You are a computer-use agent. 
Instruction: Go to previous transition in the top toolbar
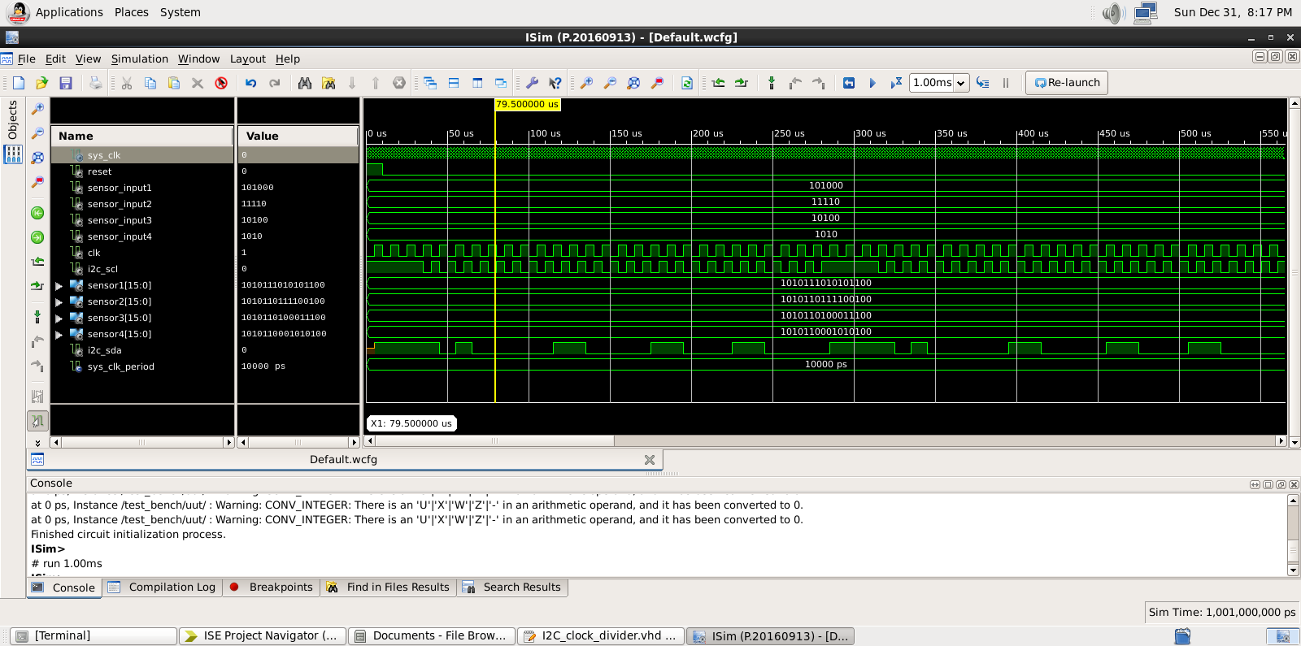(x=718, y=83)
